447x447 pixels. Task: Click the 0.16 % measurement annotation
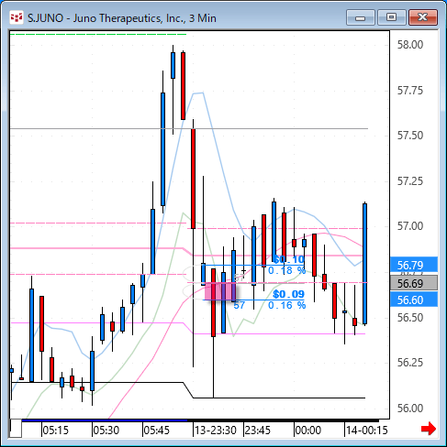click(x=286, y=305)
